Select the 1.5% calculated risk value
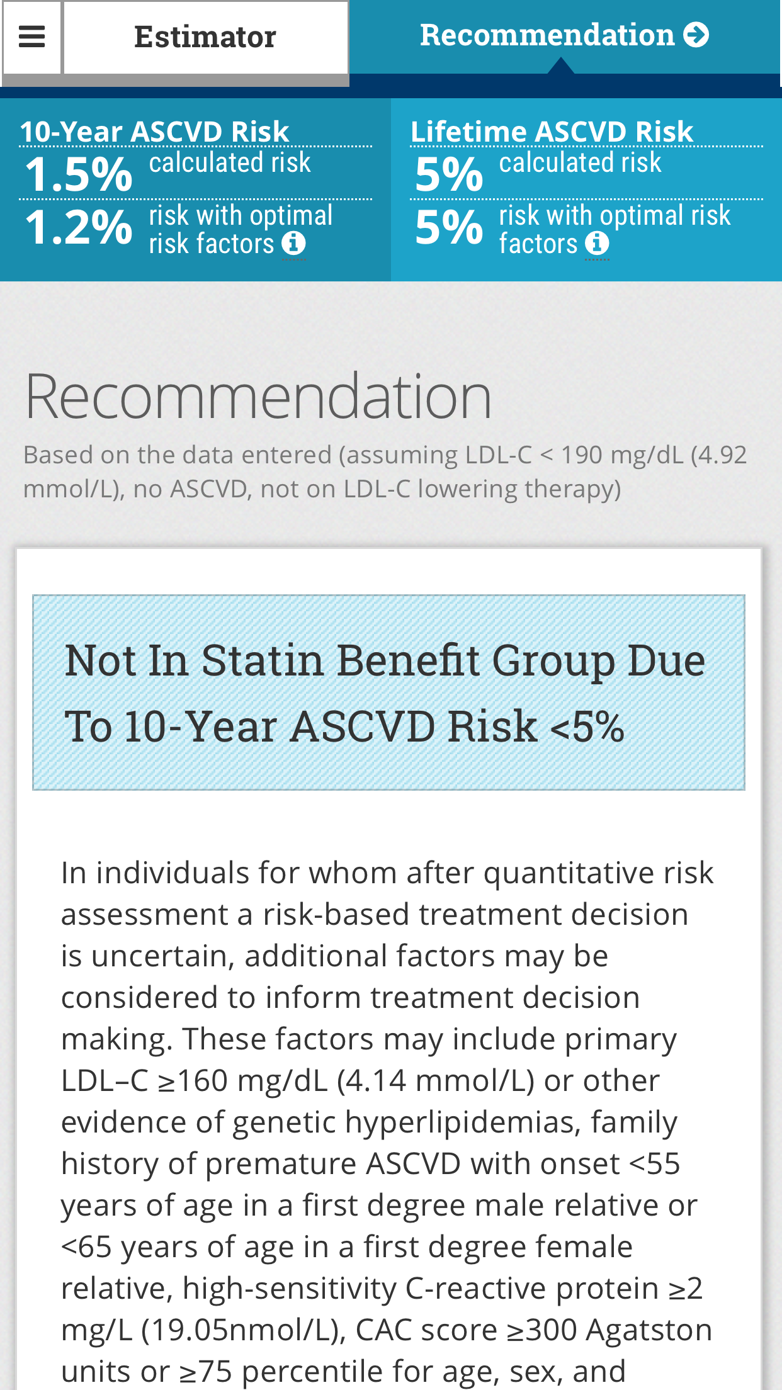The image size is (782, 1390). pyautogui.click(x=79, y=174)
